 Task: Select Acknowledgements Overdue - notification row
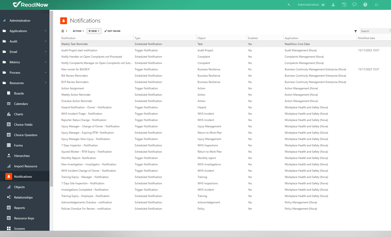pos(226,202)
